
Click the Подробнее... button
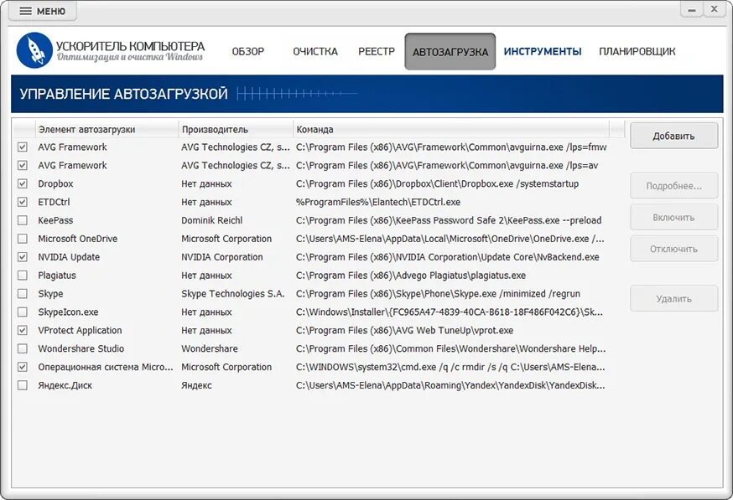(x=673, y=186)
